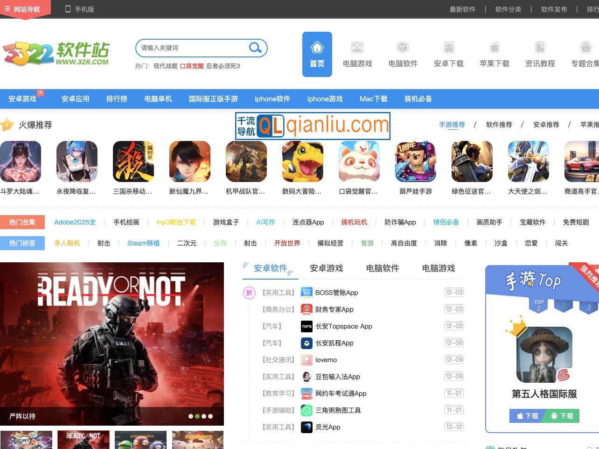Open 资讯教程 via its document icon
This screenshot has height=449, width=599.
pyautogui.click(x=540, y=47)
